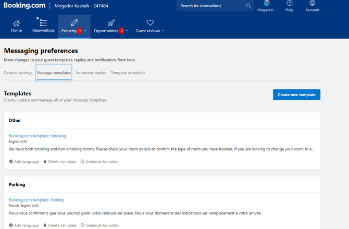Open the Automatic replies tab
Screen dimensions: 349x229
pos(91,73)
